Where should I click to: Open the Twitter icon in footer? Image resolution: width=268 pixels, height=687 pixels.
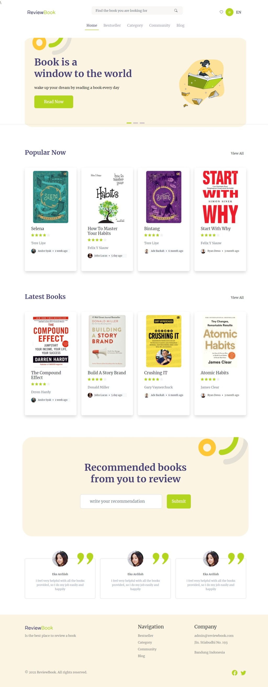[x=243, y=673]
